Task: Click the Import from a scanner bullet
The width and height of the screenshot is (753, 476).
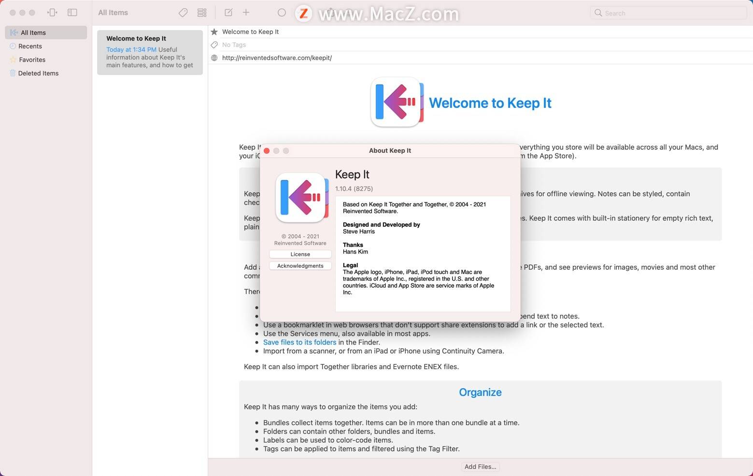Action: [x=384, y=351]
